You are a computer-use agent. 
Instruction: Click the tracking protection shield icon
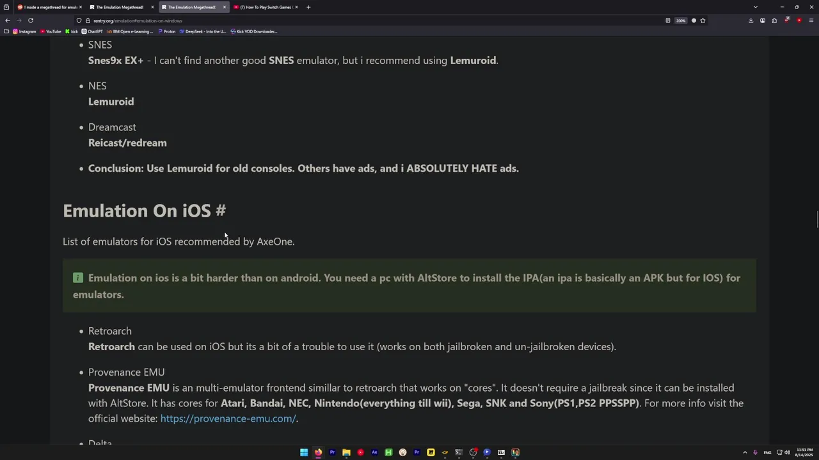tap(79, 20)
